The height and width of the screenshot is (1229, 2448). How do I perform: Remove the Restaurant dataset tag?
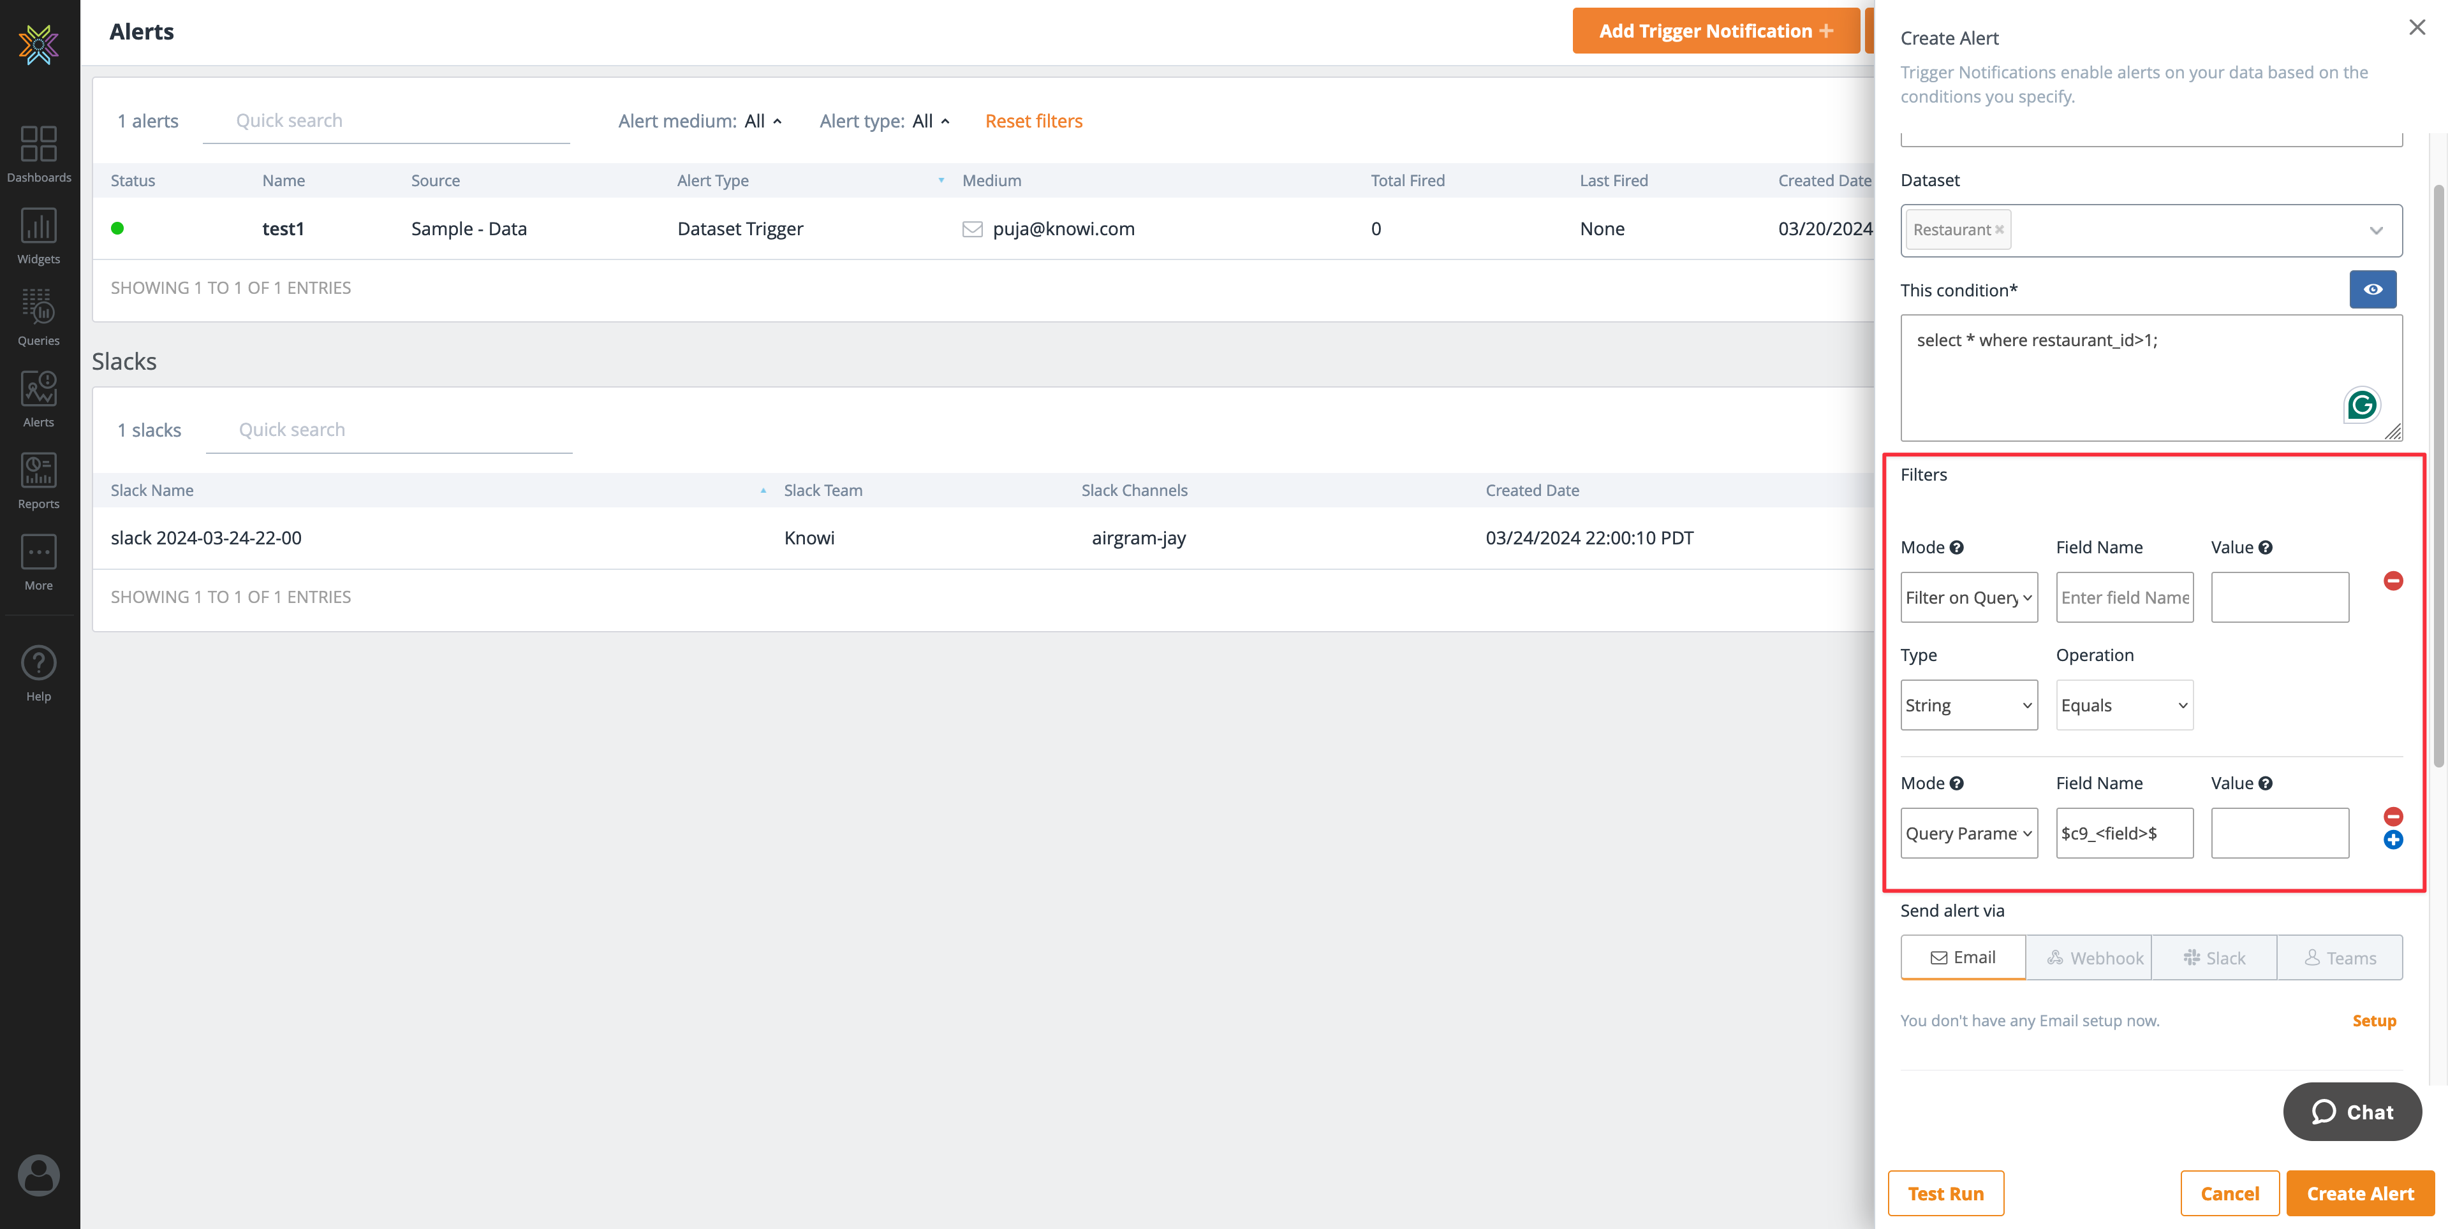2000,230
